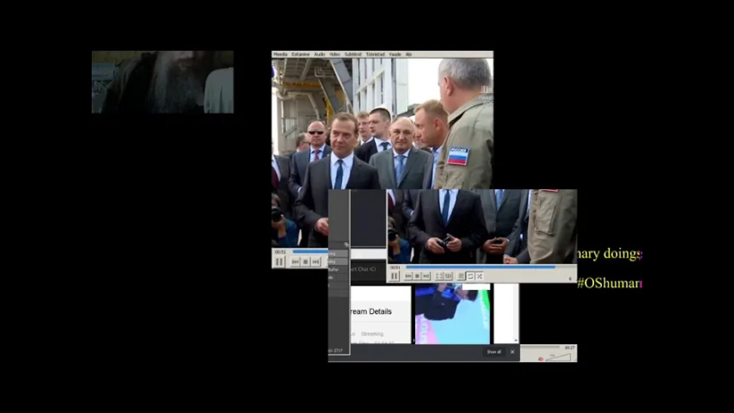
Task: Click the seek bar in back VLC window
Action: pos(310,251)
